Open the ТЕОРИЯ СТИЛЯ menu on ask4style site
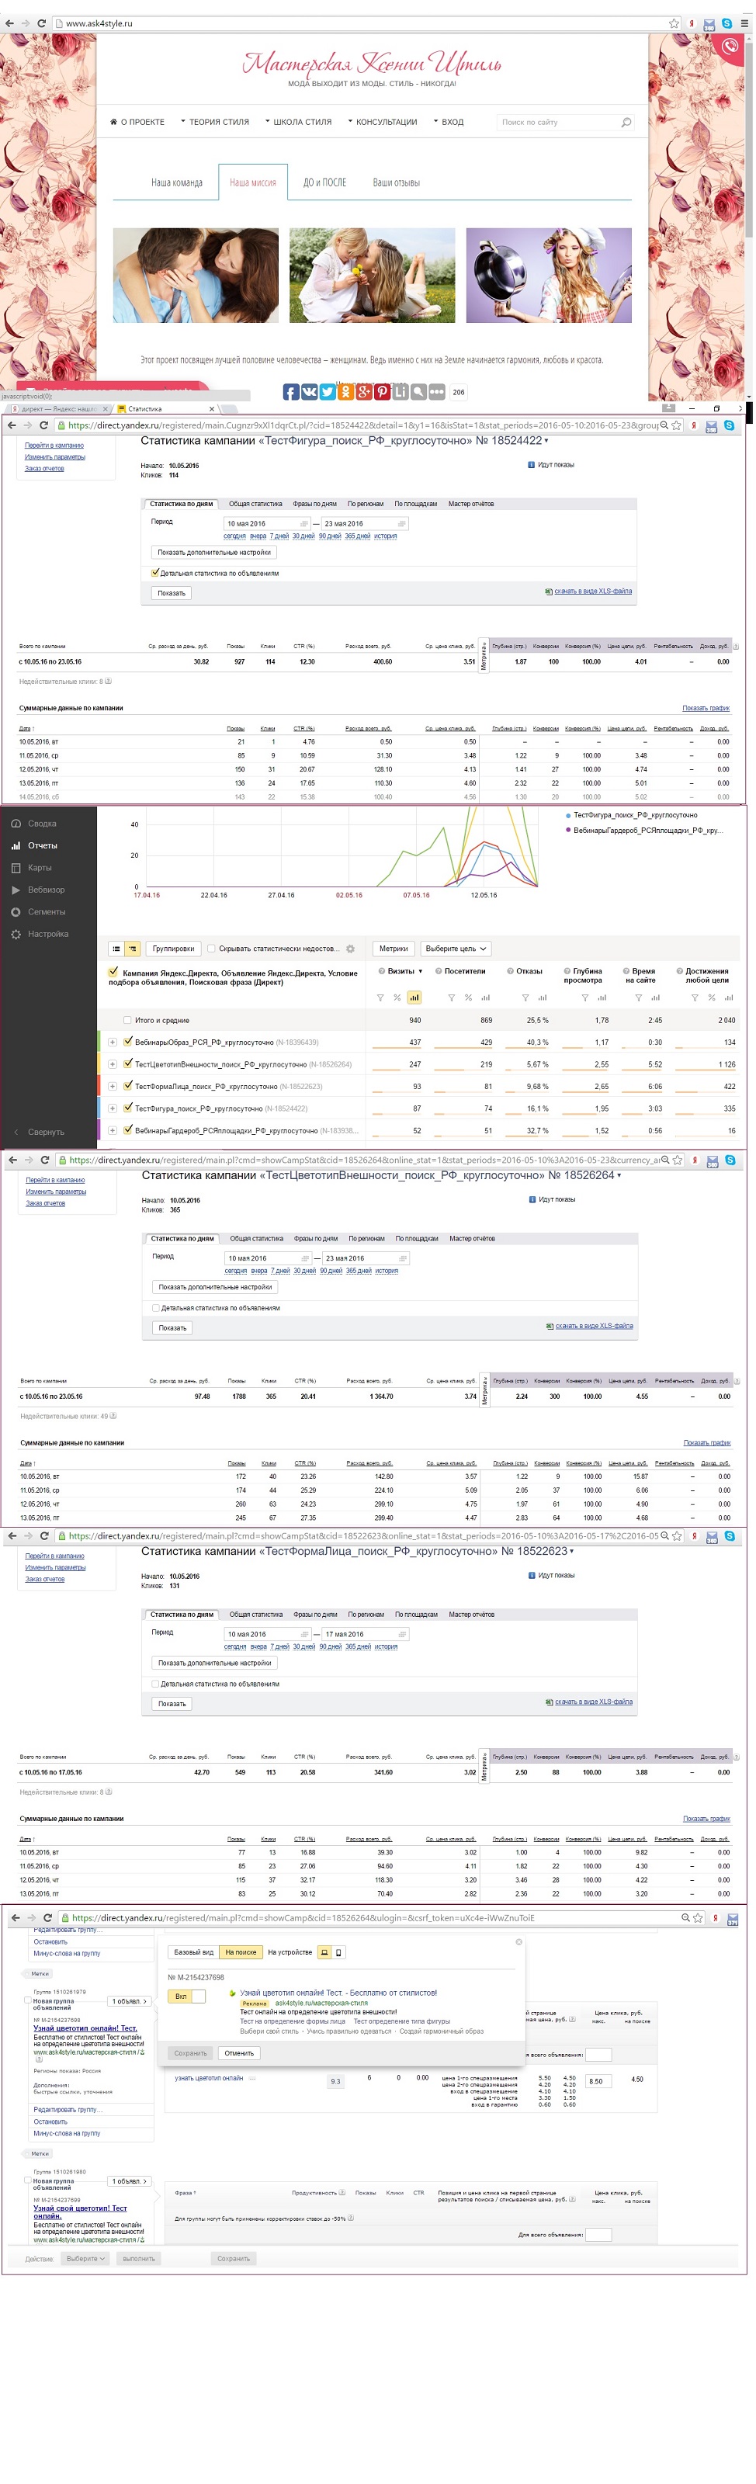Screen dimensions: 756x2484 tap(214, 123)
